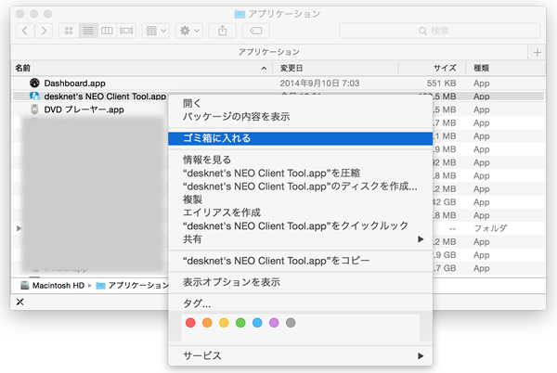The height and width of the screenshot is (373, 557).
Task: Sort list by 種類 column header
Action: 506,68
